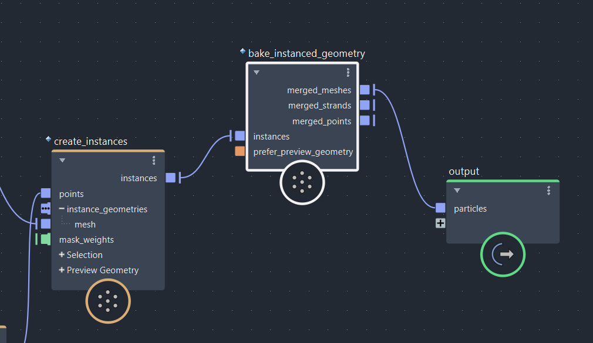Click the green arrow icon on the output node
This screenshot has height=343, width=593.
(503, 254)
